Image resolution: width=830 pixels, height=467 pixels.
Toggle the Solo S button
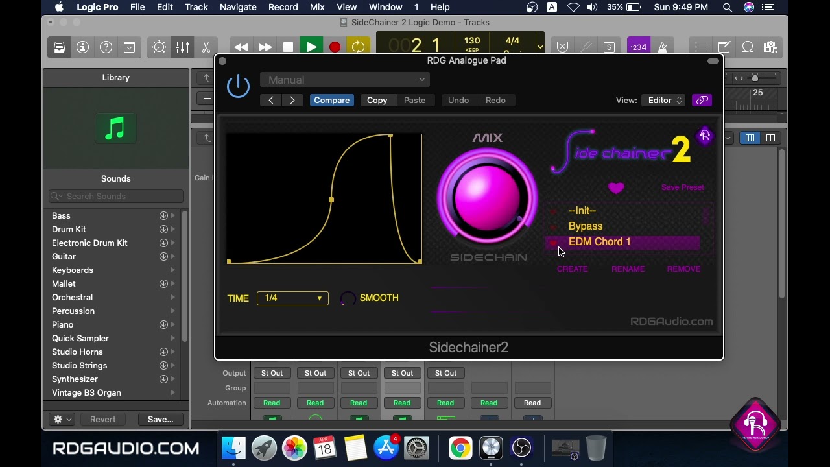pos(609,47)
